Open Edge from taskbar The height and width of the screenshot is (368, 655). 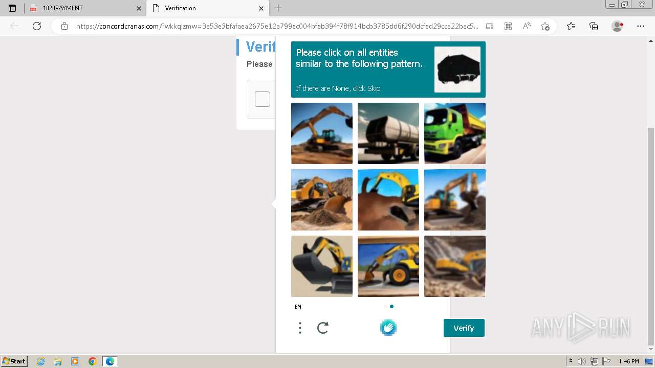coord(110,361)
